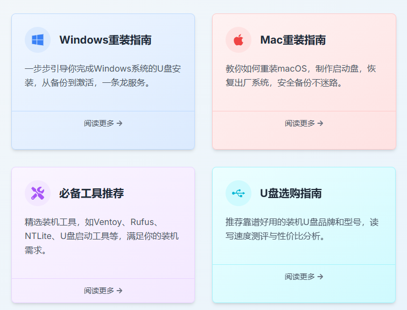The height and width of the screenshot is (310, 407).
Task: Click the Ventoy、Rufus tools description text
Action: point(102,236)
